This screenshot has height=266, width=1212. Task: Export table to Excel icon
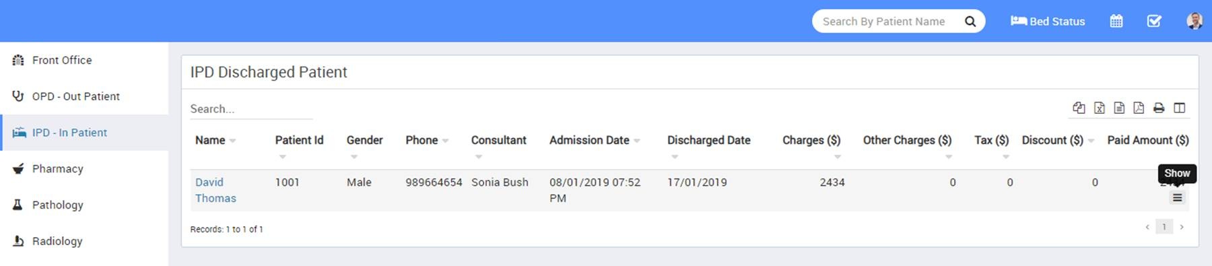click(x=1100, y=108)
